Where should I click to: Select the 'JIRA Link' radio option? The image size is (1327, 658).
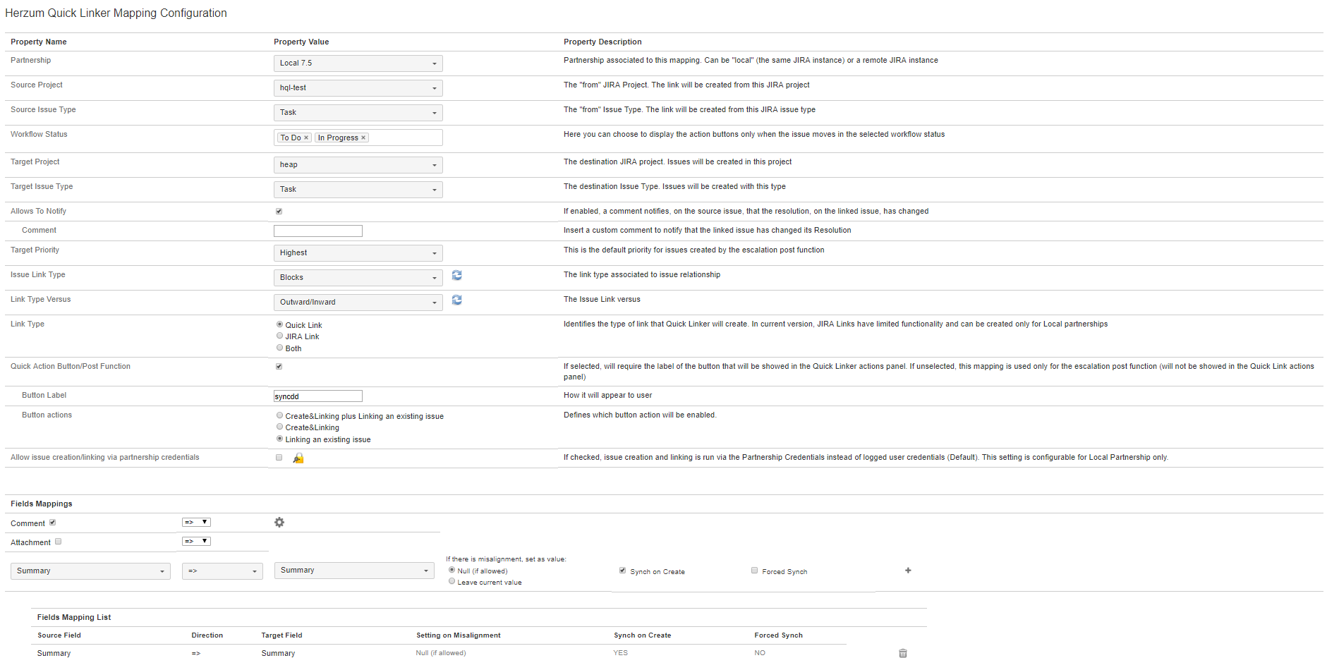point(280,336)
